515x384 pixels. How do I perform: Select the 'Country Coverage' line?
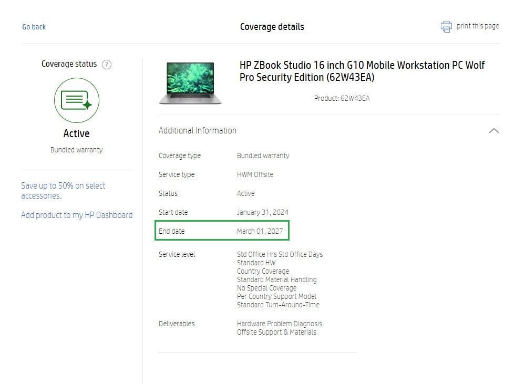pyautogui.click(x=263, y=271)
